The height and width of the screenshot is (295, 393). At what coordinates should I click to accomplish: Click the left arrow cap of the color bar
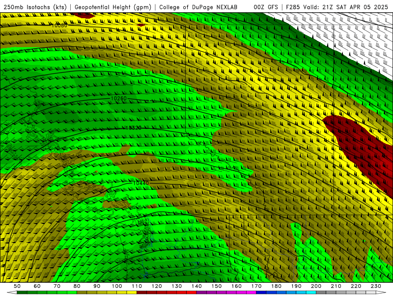[12, 293]
